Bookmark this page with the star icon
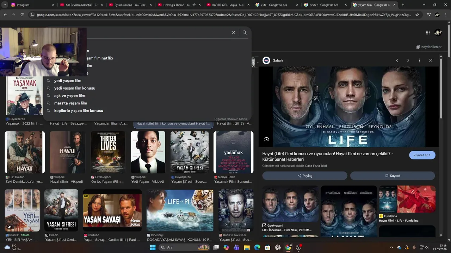This screenshot has width=451, height=253. [417, 15]
